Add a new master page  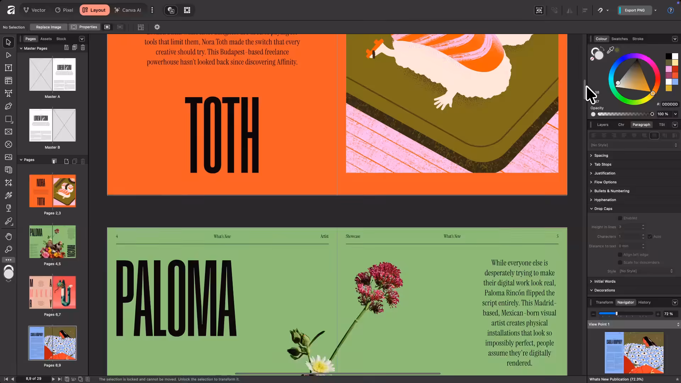[x=66, y=48]
